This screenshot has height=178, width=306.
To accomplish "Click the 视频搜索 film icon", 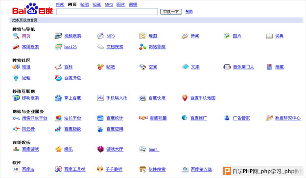I will (x=58, y=36).
